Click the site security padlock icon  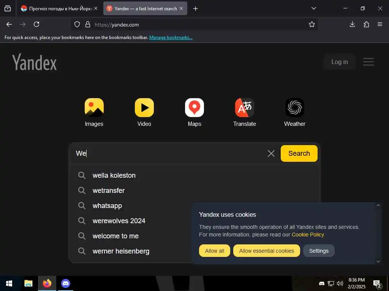click(x=88, y=25)
